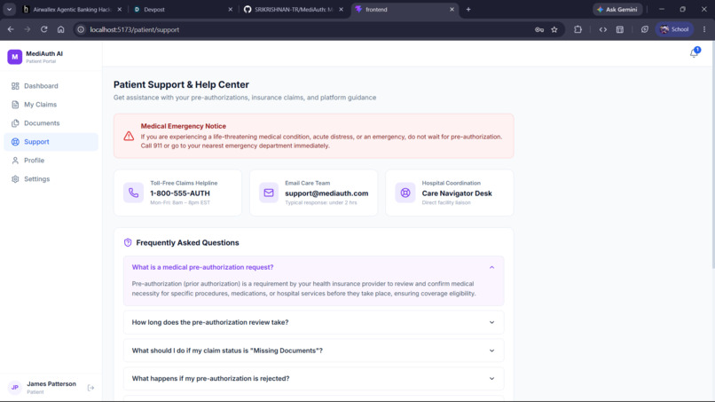Click the browser home icon
Viewport: 715px width, 402px height.
tap(60, 29)
